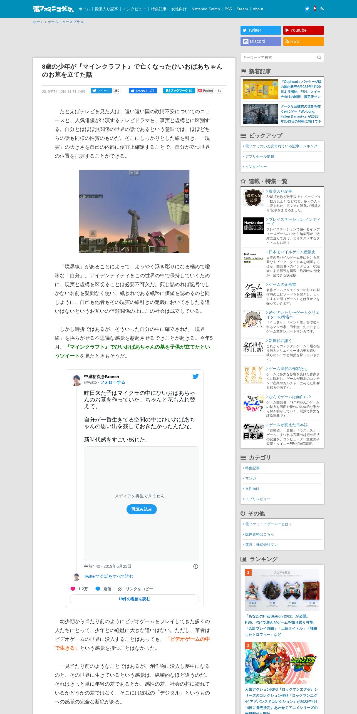Save the article with Pocket button
The width and height of the screenshot is (357, 714).
pos(206,91)
